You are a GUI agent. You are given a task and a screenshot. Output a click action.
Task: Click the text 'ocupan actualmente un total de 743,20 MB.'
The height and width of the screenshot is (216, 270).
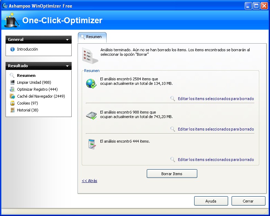pos(136,117)
